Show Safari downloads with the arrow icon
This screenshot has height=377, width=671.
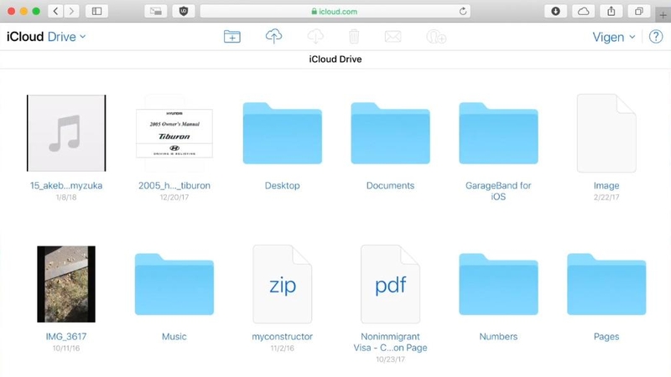[555, 11]
